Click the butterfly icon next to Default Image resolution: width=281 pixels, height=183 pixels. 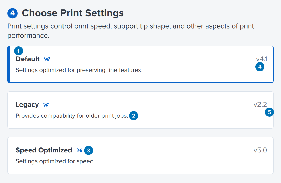coord(47,59)
